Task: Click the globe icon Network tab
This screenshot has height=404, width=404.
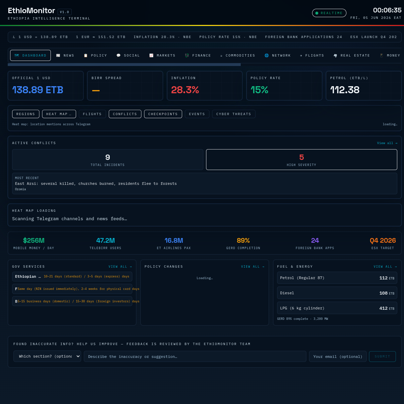Action: 277,56
